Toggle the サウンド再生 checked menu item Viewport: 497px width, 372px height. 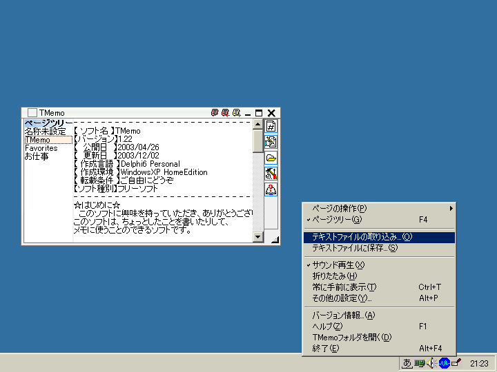tap(380, 265)
